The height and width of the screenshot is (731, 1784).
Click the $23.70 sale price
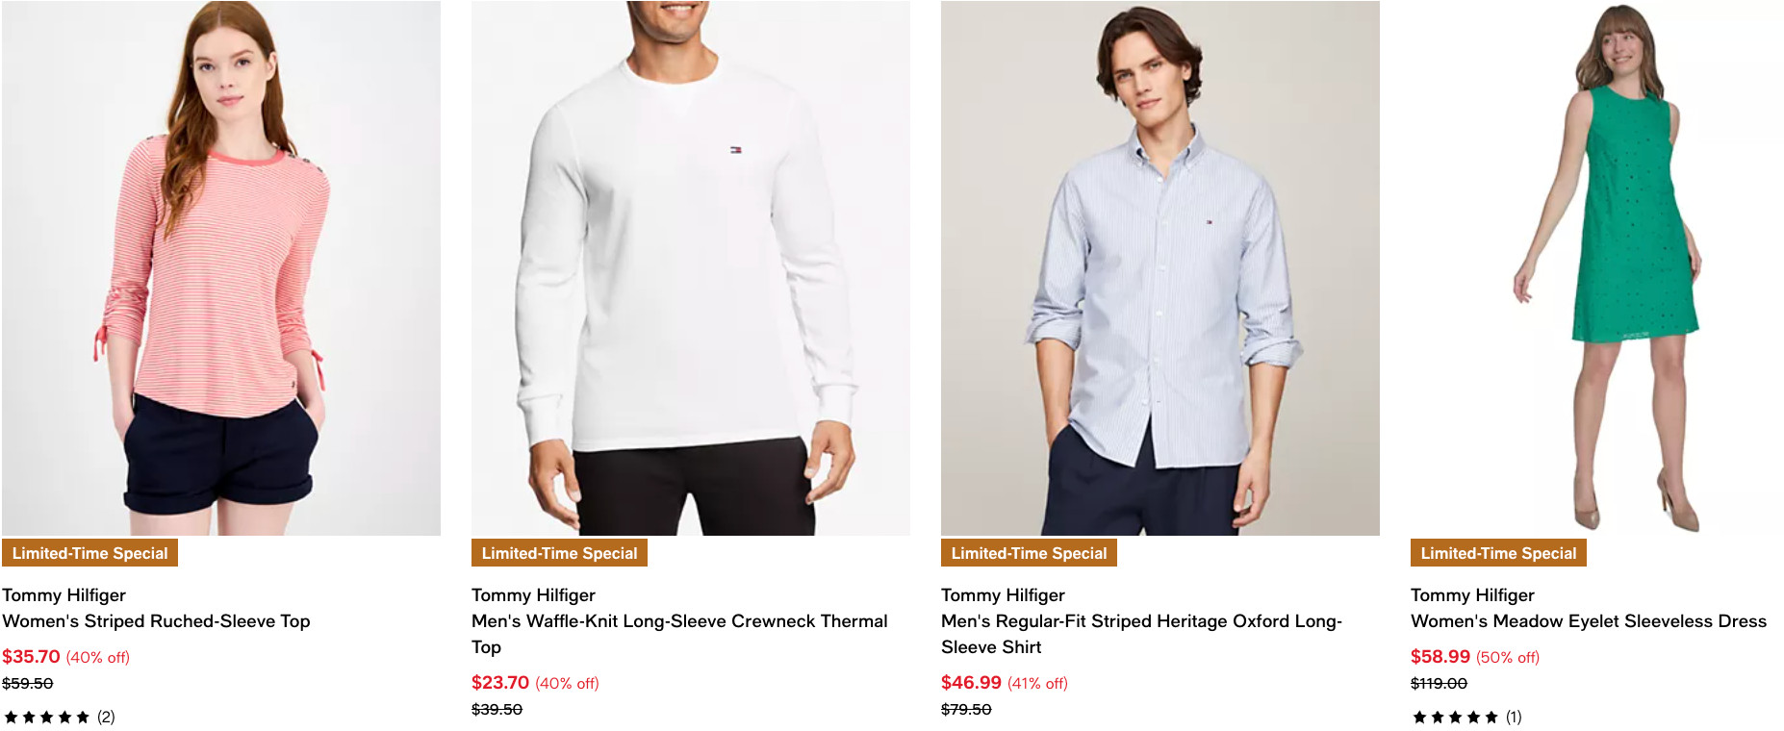(500, 683)
